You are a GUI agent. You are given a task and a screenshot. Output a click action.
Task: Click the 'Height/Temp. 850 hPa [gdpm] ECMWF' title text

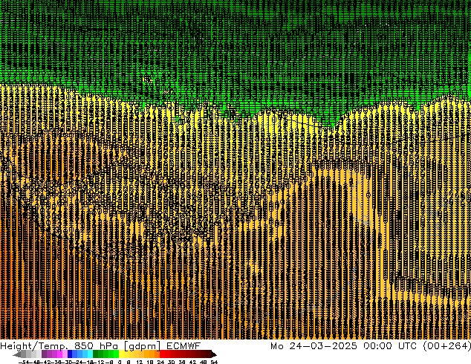[x=100, y=345]
